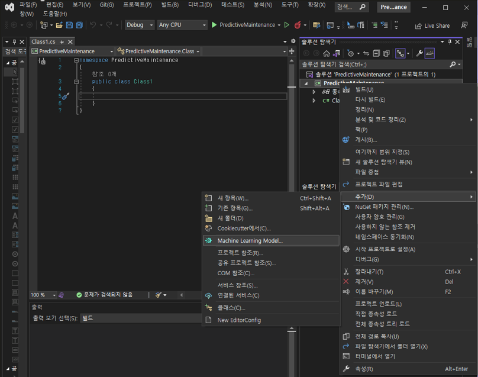The image size is (478, 377).
Task: Save the current file with the single-disk icon
Action: point(69,25)
